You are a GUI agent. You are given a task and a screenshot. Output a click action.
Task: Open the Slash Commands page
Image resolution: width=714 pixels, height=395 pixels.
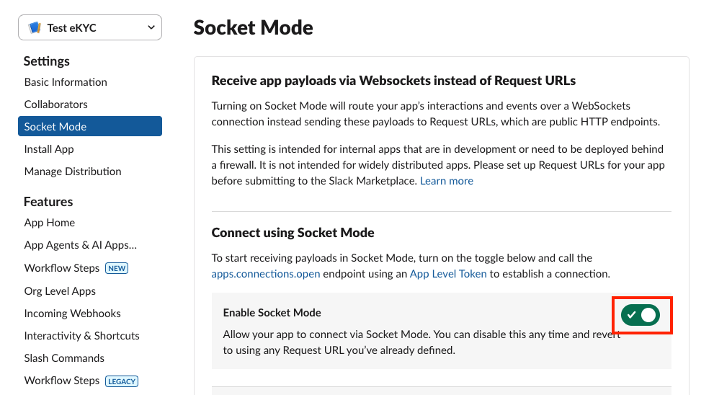click(x=64, y=358)
